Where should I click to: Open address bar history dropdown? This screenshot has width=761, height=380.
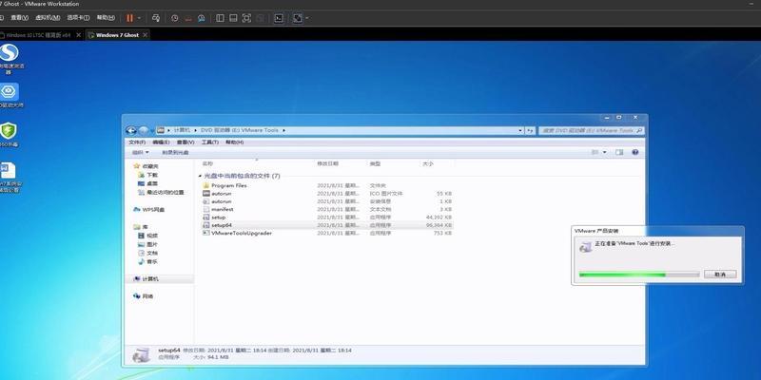click(520, 130)
